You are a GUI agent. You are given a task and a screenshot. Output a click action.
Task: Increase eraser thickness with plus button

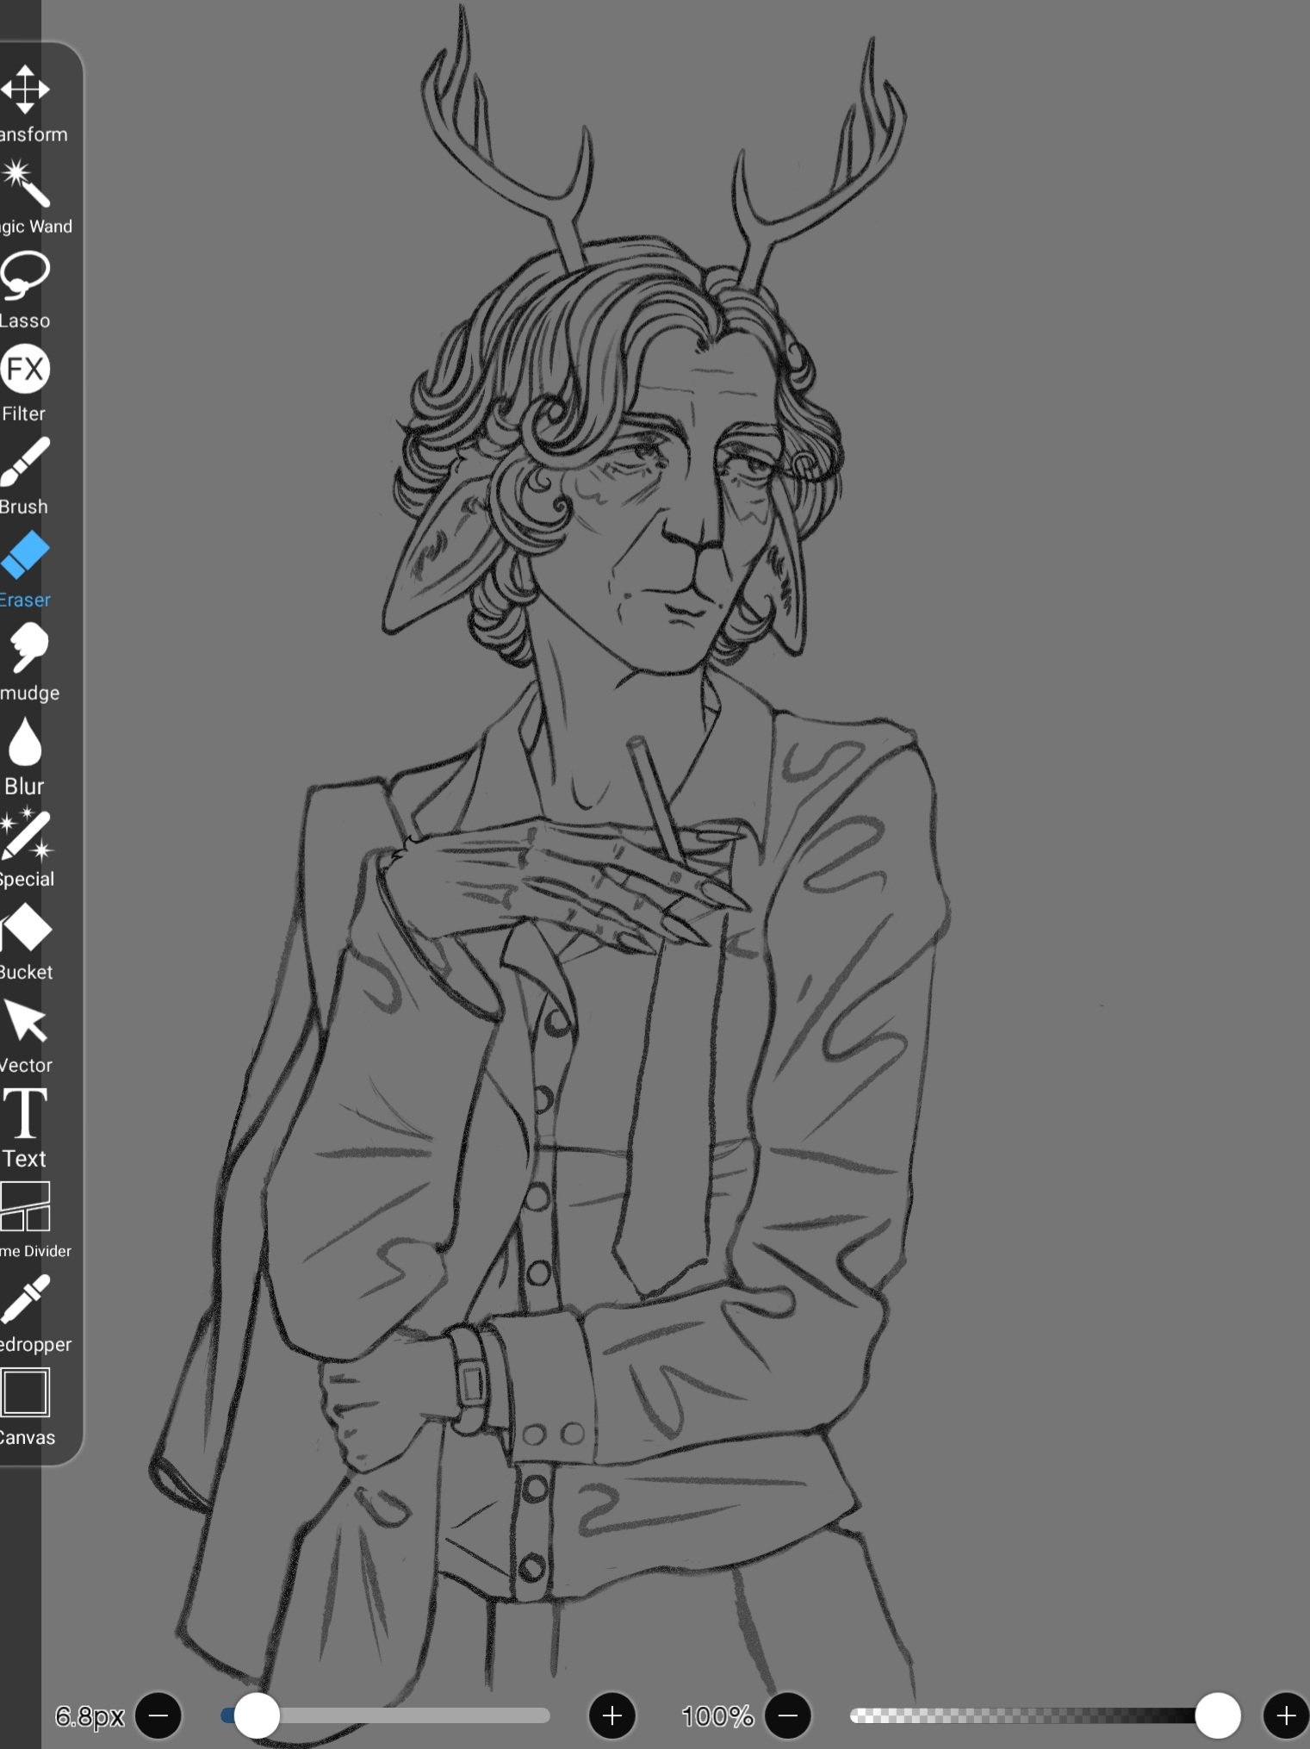[612, 1715]
